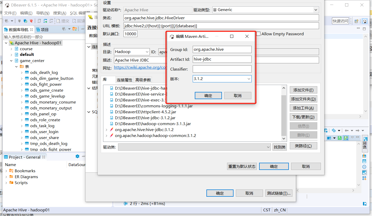Click the blue-green SQL editor icon in toolbar

point(45,21)
